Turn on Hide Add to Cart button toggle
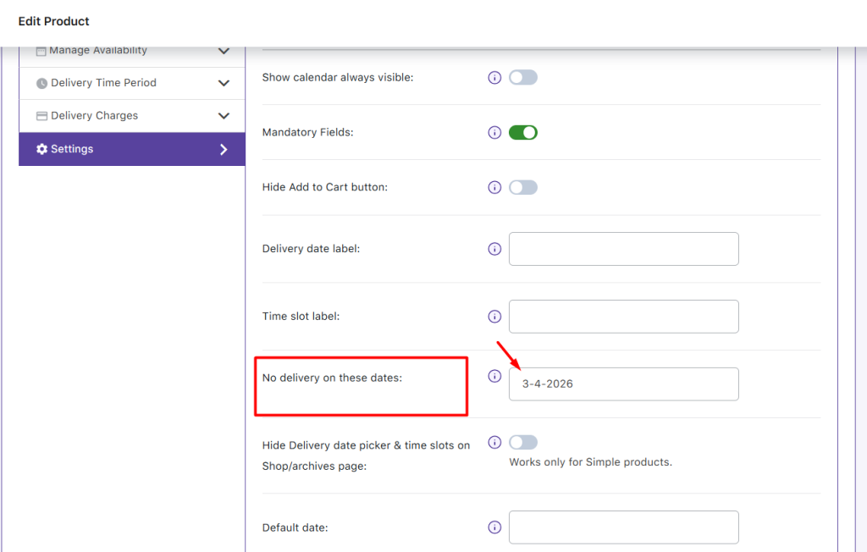This screenshot has height=552, width=867. (x=522, y=187)
